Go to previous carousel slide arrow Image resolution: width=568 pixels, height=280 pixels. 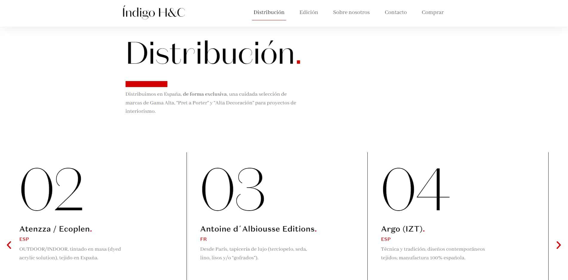9,245
